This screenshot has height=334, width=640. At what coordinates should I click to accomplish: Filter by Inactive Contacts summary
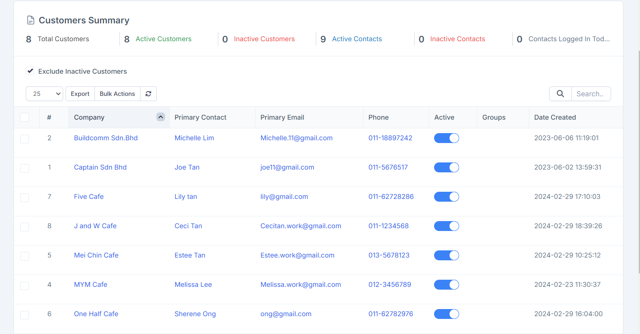tap(457, 39)
